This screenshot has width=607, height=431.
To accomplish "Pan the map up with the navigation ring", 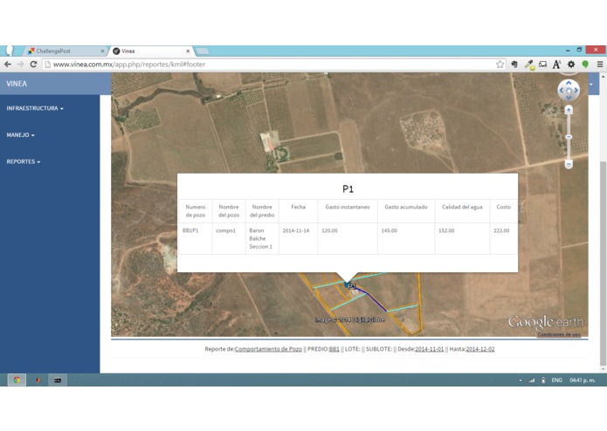I will coord(569,83).
